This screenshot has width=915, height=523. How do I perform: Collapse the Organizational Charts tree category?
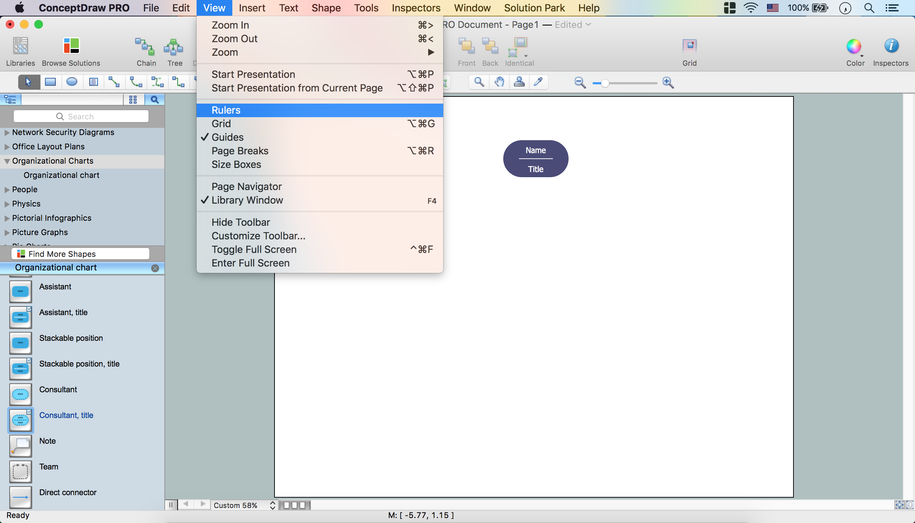pyautogui.click(x=7, y=161)
